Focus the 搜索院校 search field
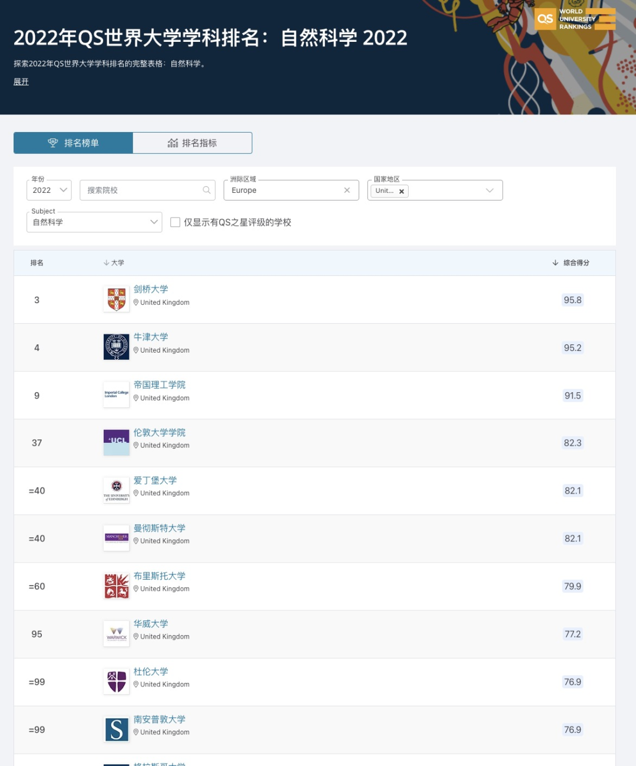This screenshot has width=636, height=766. (x=147, y=190)
